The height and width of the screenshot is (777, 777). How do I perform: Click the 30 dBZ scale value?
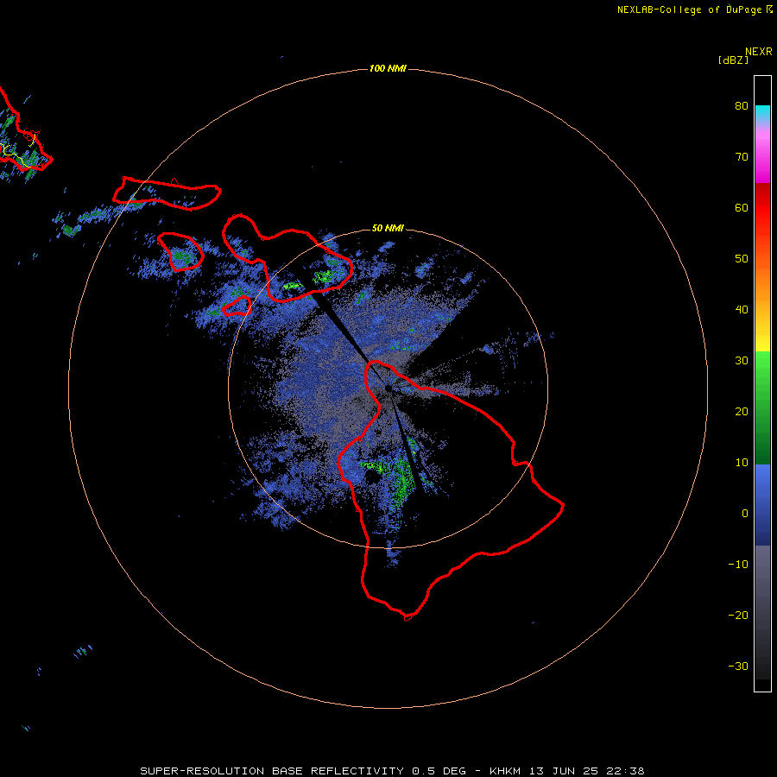(x=742, y=361)
